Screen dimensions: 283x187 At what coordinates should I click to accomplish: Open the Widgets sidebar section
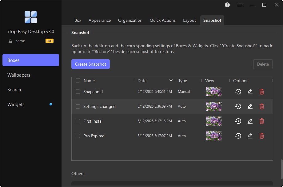coord(31,105)
